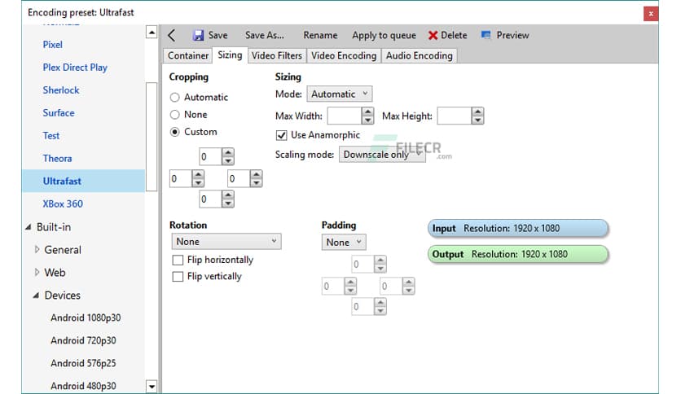Increase bottom cropping value spinner
Viewport: 681px width, 394px height.
click(x=228, y=195)
